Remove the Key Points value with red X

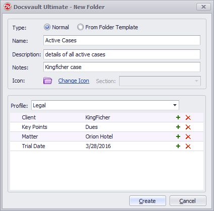(x=188, y=127)
